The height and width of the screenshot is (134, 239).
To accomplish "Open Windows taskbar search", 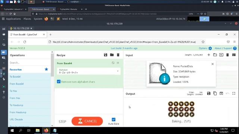I will [x=21, y=130].
